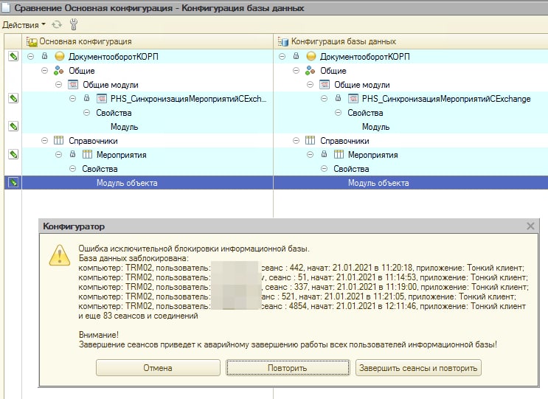Image resolution: width=548 pixels, height=399 pixels.
Task: Click the Внимание! warning text
Action: [x=99, y=335]
